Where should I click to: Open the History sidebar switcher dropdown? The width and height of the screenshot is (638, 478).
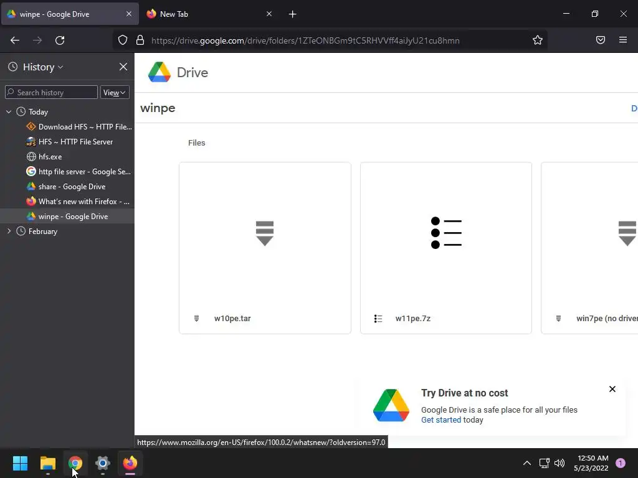pyautogui.click(x=43, y=67)
